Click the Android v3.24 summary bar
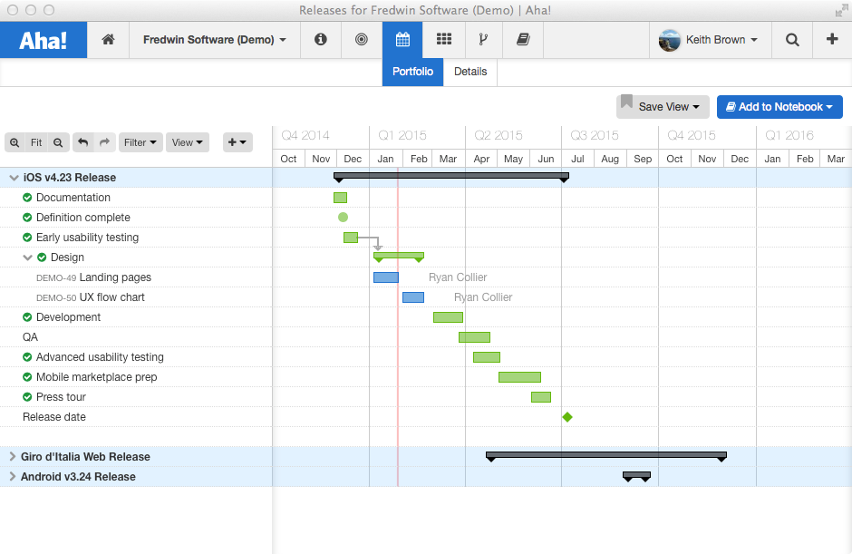The height and width of the screenshot is (554, 852). click(636, 476)
